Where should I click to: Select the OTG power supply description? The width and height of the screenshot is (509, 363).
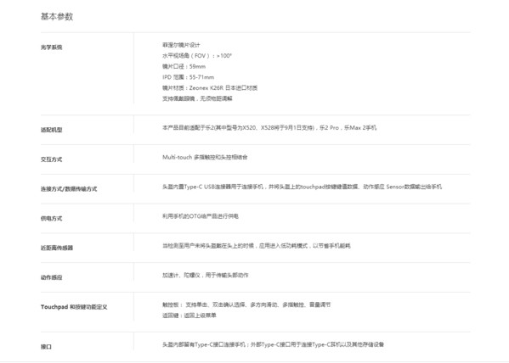201,216
